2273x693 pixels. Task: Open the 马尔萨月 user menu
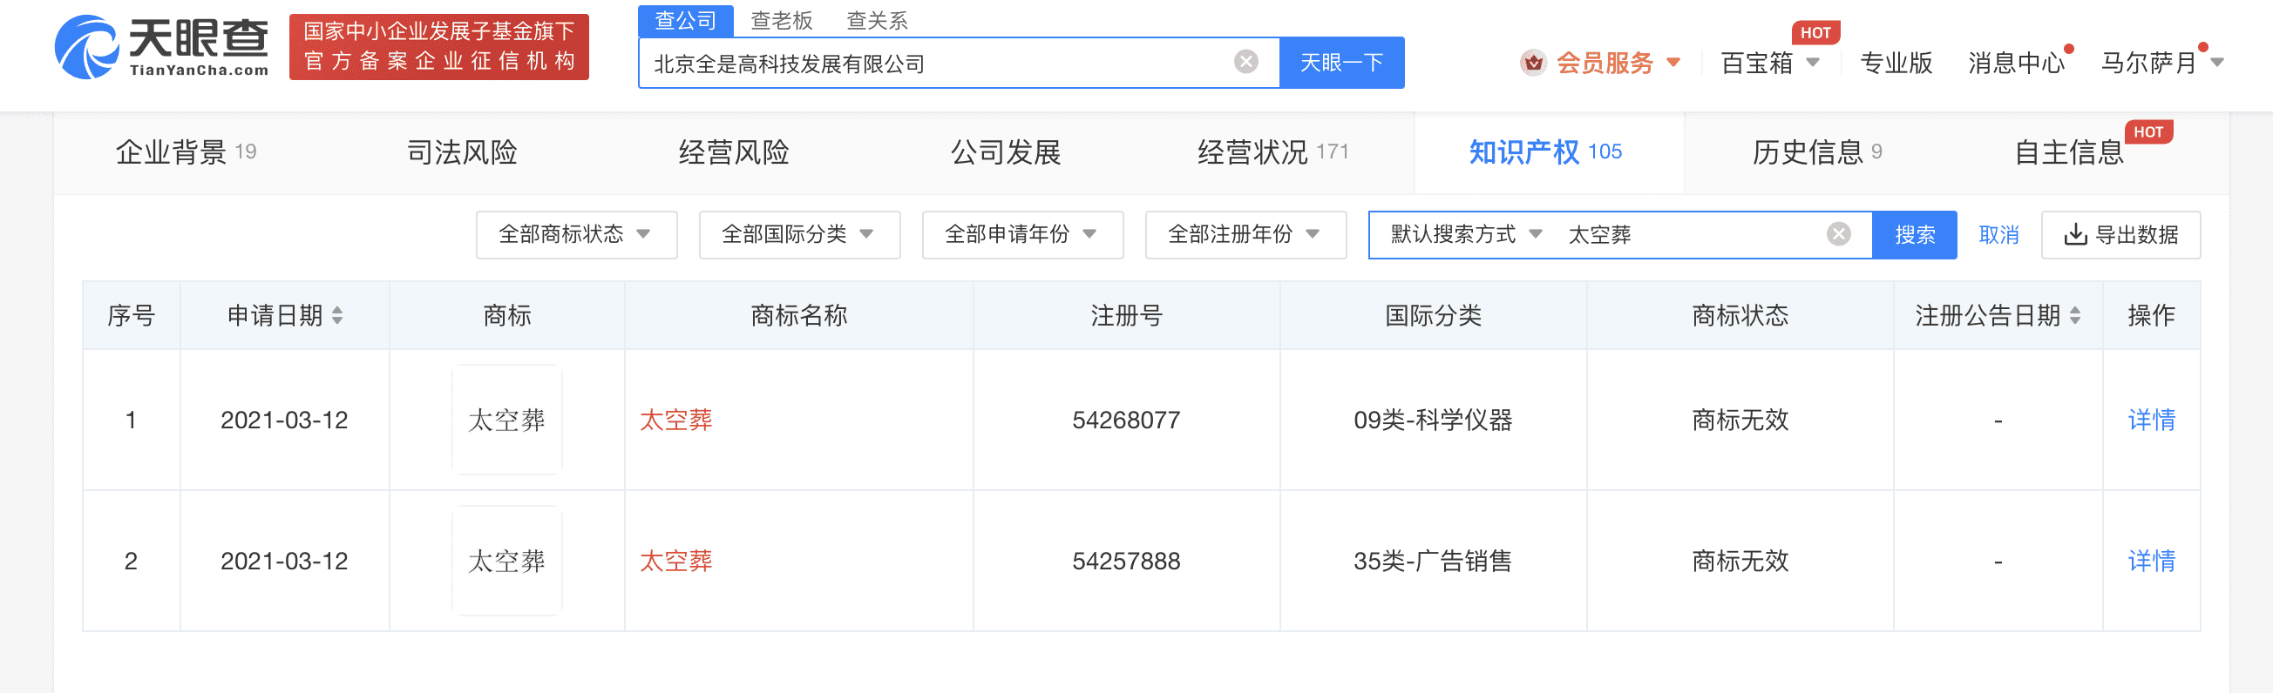(2161, 63)
